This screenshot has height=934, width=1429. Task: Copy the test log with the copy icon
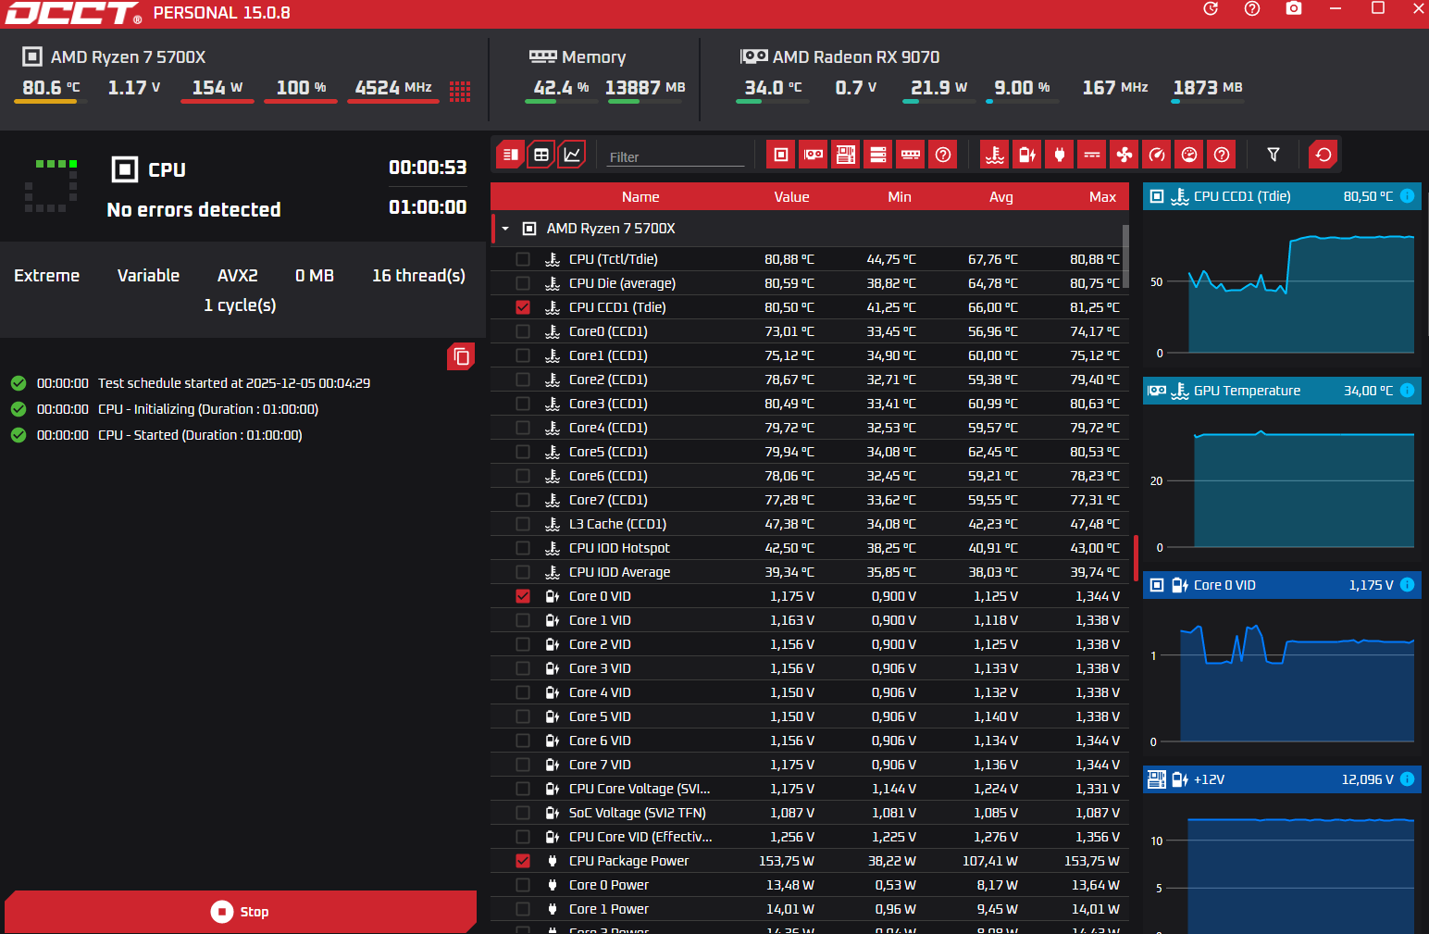[x=461, y=356]
